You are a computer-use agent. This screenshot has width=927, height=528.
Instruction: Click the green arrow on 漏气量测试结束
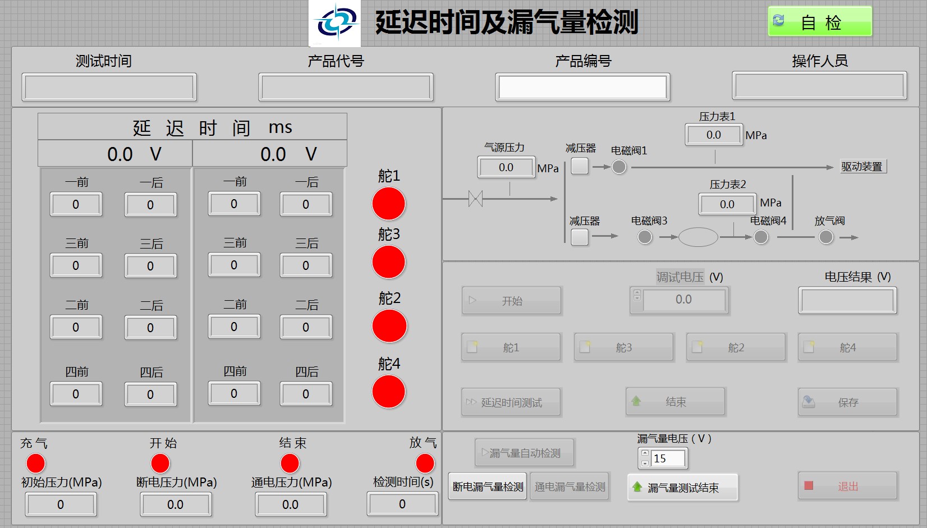coord(637,486)
